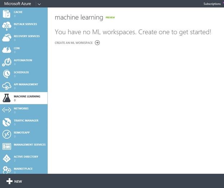The width and height of the screenshot is (224, 188).
Task: Select the Scheduler sidebar label
Action: click(21, 72)
